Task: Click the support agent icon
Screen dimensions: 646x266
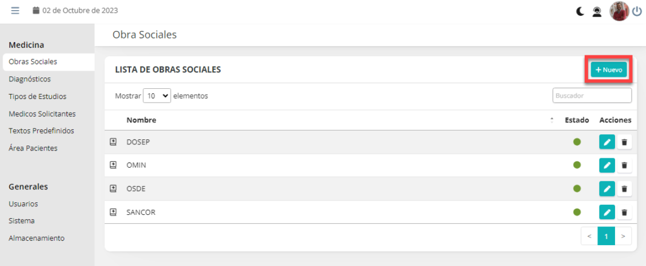Action: pyautogui.click(x=597, y=11)
